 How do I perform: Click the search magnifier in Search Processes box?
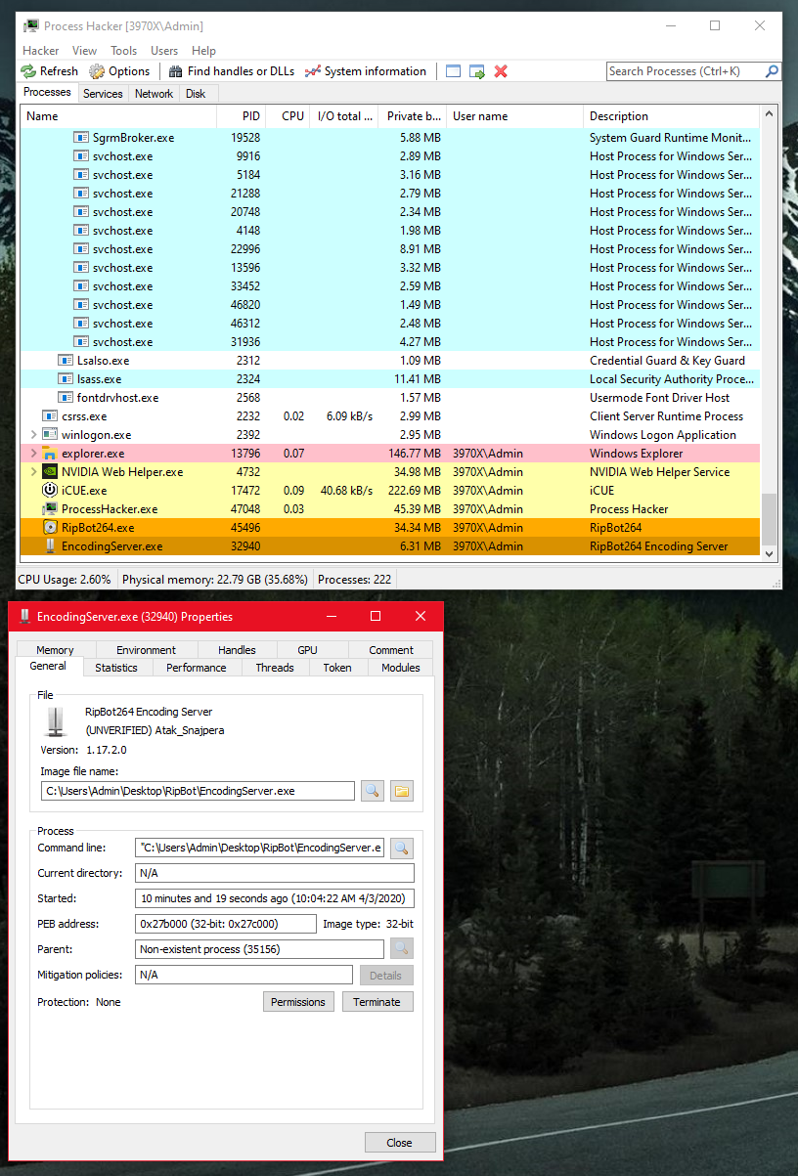(x=772, y=71)
